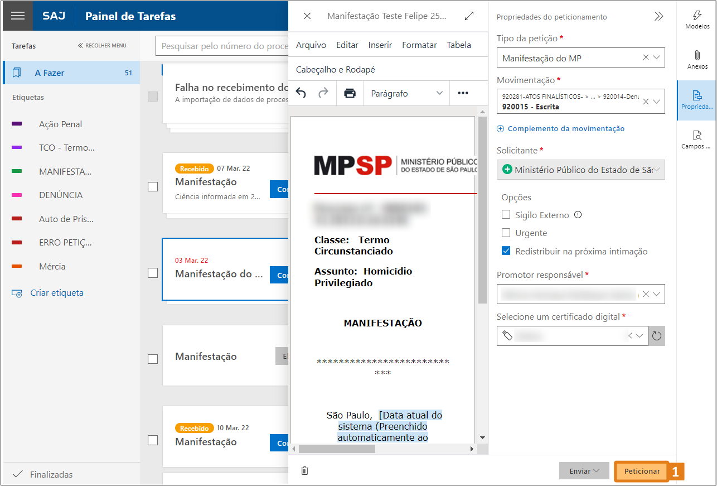The image size is (717, 486).
Task: Open the Modelos side panel
Action: tap(697, 20)
